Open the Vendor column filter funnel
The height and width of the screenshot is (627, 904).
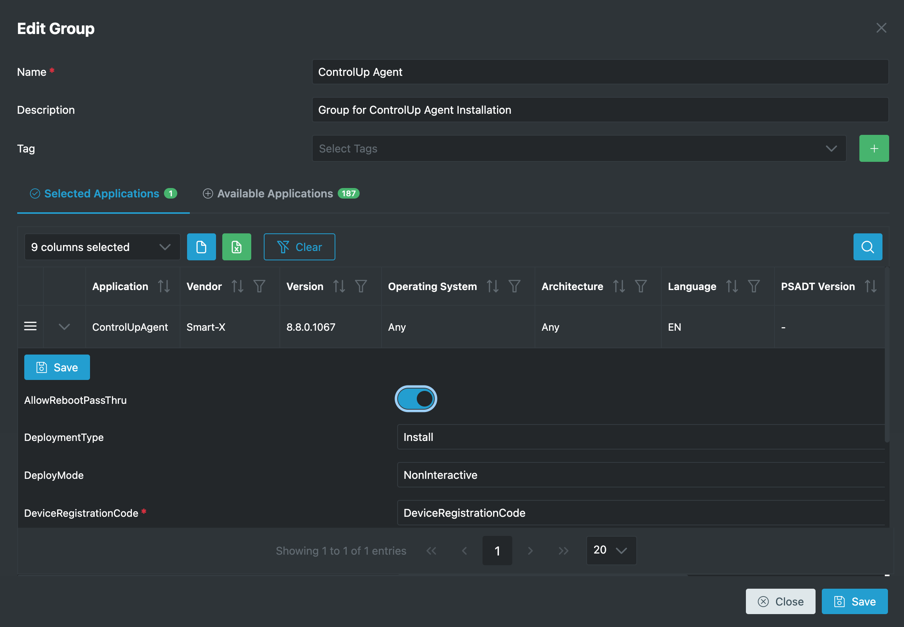[x=259, y=287]
